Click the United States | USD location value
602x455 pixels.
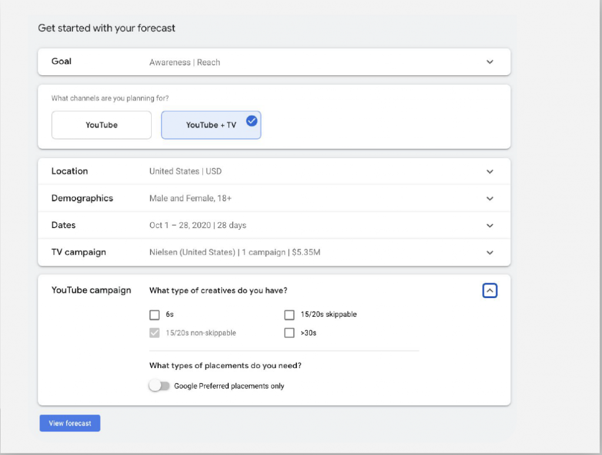(x=185, y=172)
